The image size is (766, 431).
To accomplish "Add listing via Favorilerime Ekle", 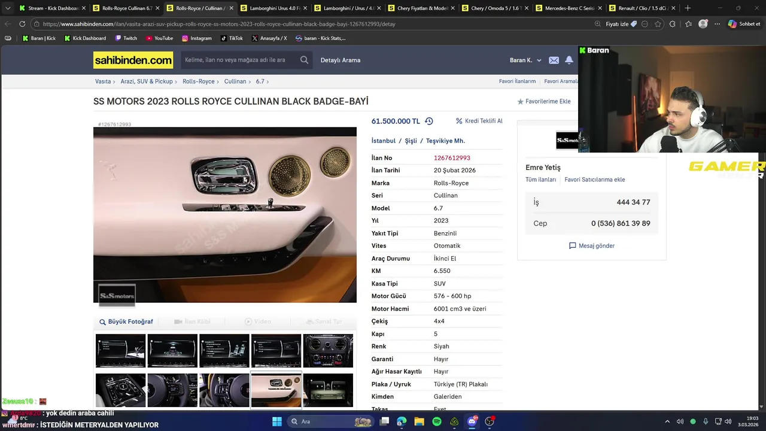I will tap(544, 102).
